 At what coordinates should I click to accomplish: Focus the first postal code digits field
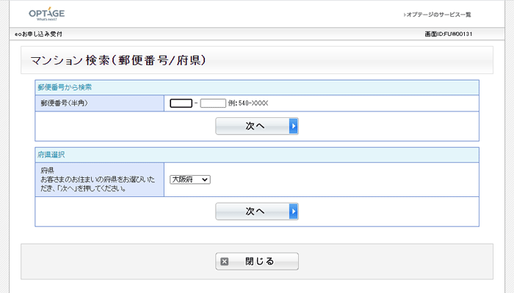pyautogui.click(x=181, y=103)
